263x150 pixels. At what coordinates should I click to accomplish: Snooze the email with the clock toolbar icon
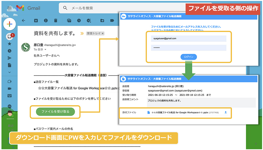pos(79,20)
